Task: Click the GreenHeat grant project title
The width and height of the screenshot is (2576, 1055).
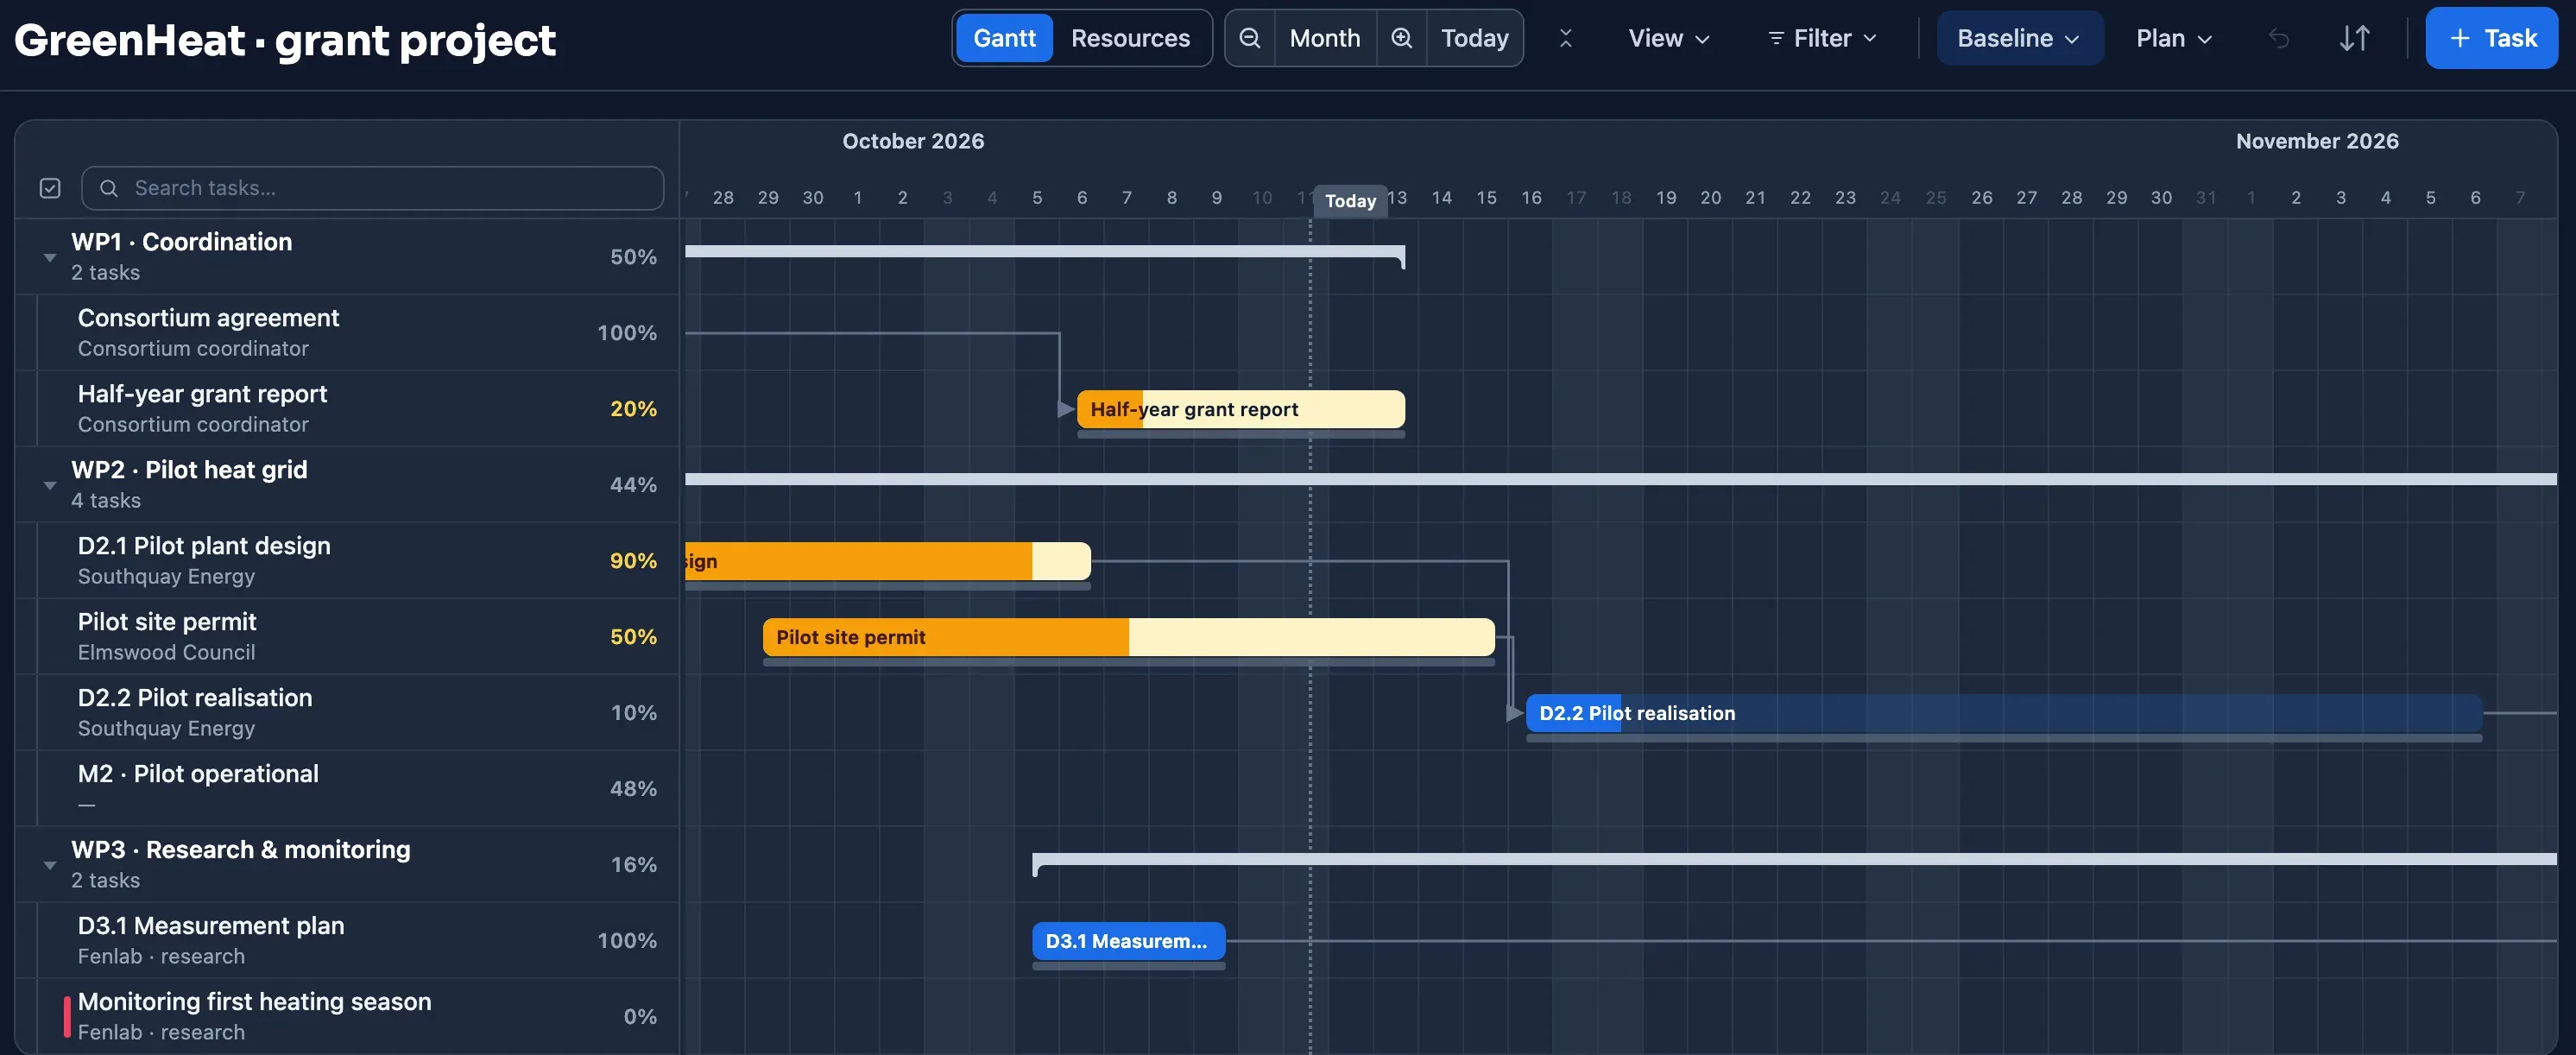Action: 285,40
